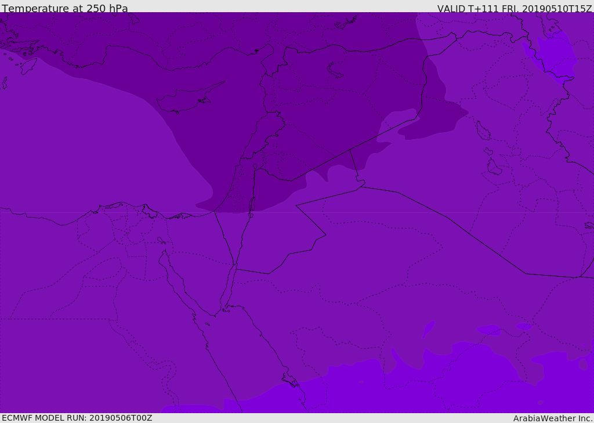The width and height of the screenshot is (594, 423).
Task: Click the 'Temperature at 250 hPa' title text
Action: click(x=65, y=8)
